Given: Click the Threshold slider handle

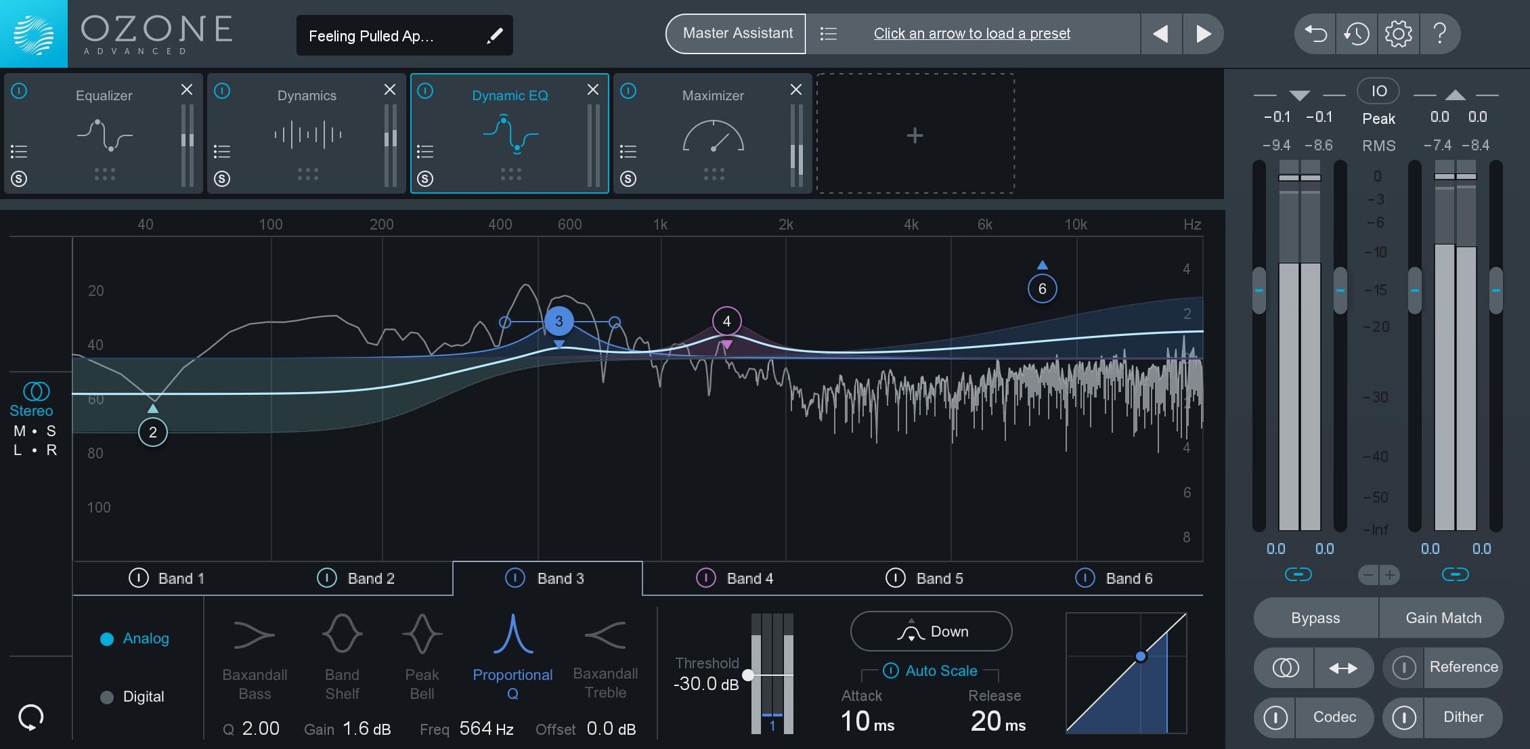Looking at the screenshot, I should point(748,675).
